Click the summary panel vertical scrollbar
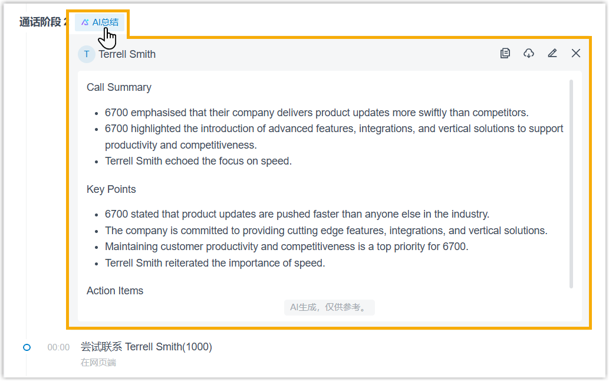The width and height of the screenshot is (609, 381). coord(571,183)
